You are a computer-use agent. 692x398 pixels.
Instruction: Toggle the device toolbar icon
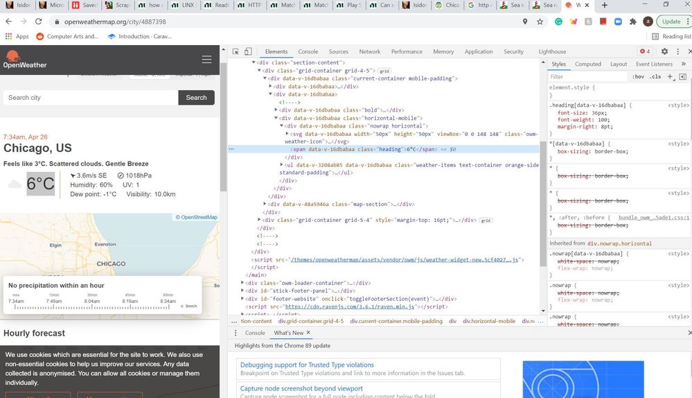248,52
